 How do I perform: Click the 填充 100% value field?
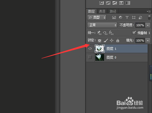(x=140, y=40)
